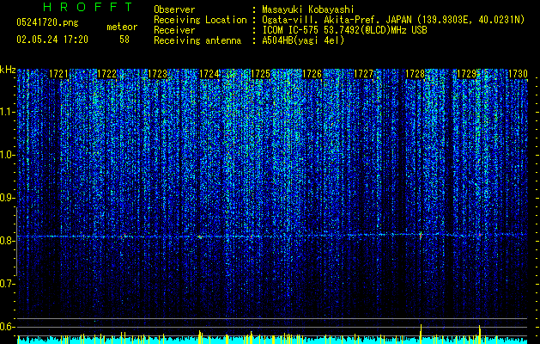
Task: Click the Receiver field label
Action: point(174,30)
